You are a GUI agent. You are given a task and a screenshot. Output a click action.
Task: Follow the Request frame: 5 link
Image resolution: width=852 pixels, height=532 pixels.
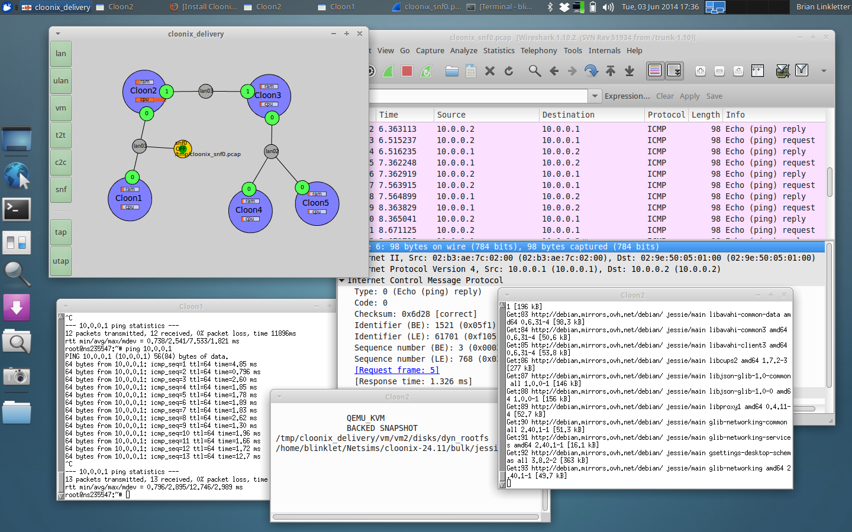397,370
